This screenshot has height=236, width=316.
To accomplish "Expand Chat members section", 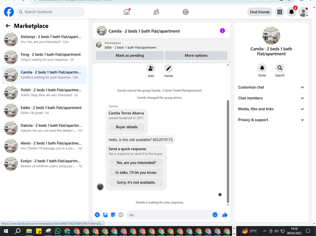I will point(271,98).
